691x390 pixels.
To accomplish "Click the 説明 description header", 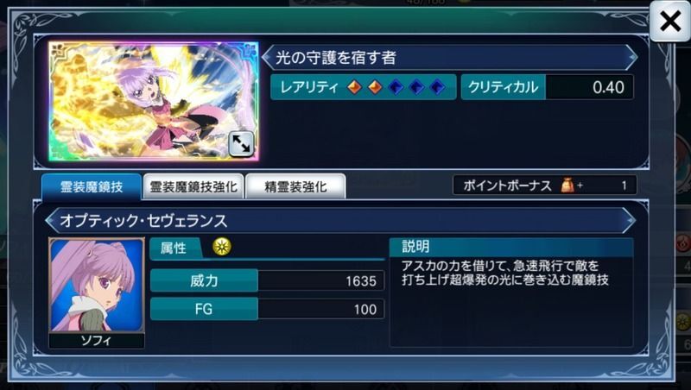I will [x=511, y=247].
